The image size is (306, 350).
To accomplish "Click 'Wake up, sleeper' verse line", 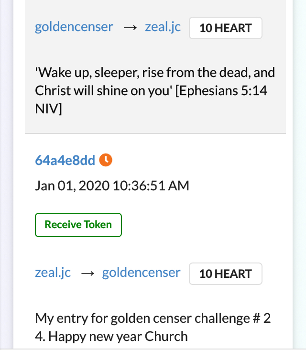I will (x=155, y=73).
